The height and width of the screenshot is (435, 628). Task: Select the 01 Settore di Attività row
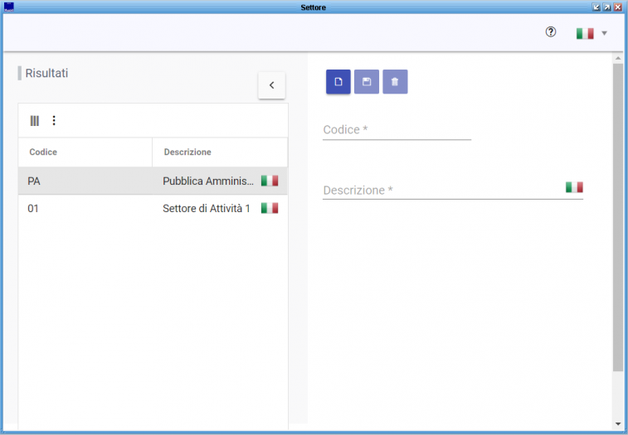[x=124, y=208]
